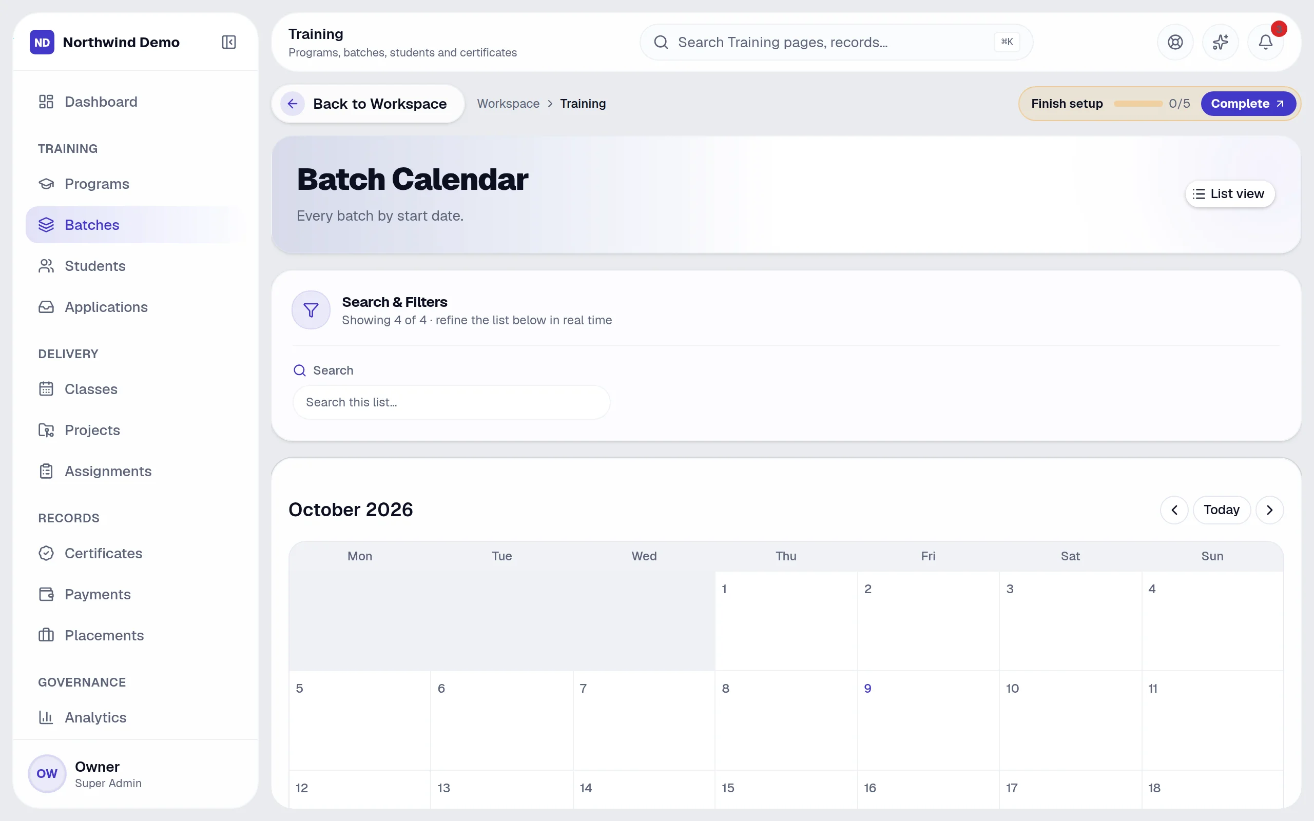Select Batches in sidebar
1314x821 pixels.
click(135, 225)
